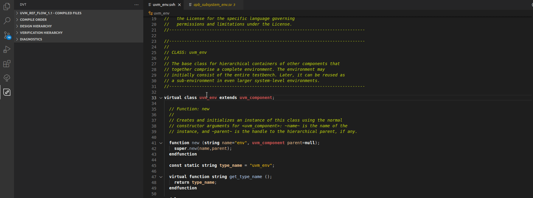
Task: Fold the function new block at line 41
Action: (161, 143)
